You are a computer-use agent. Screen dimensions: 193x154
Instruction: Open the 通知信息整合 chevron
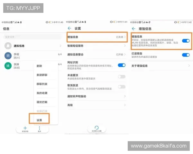click(125, 55)
